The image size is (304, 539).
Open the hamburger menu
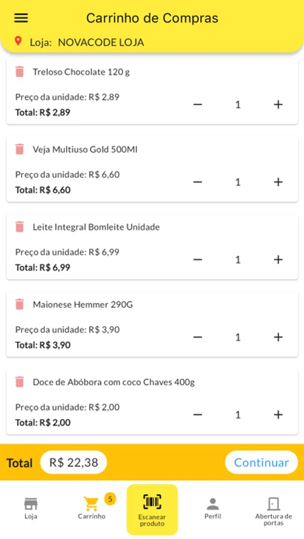tap(20, 18)
